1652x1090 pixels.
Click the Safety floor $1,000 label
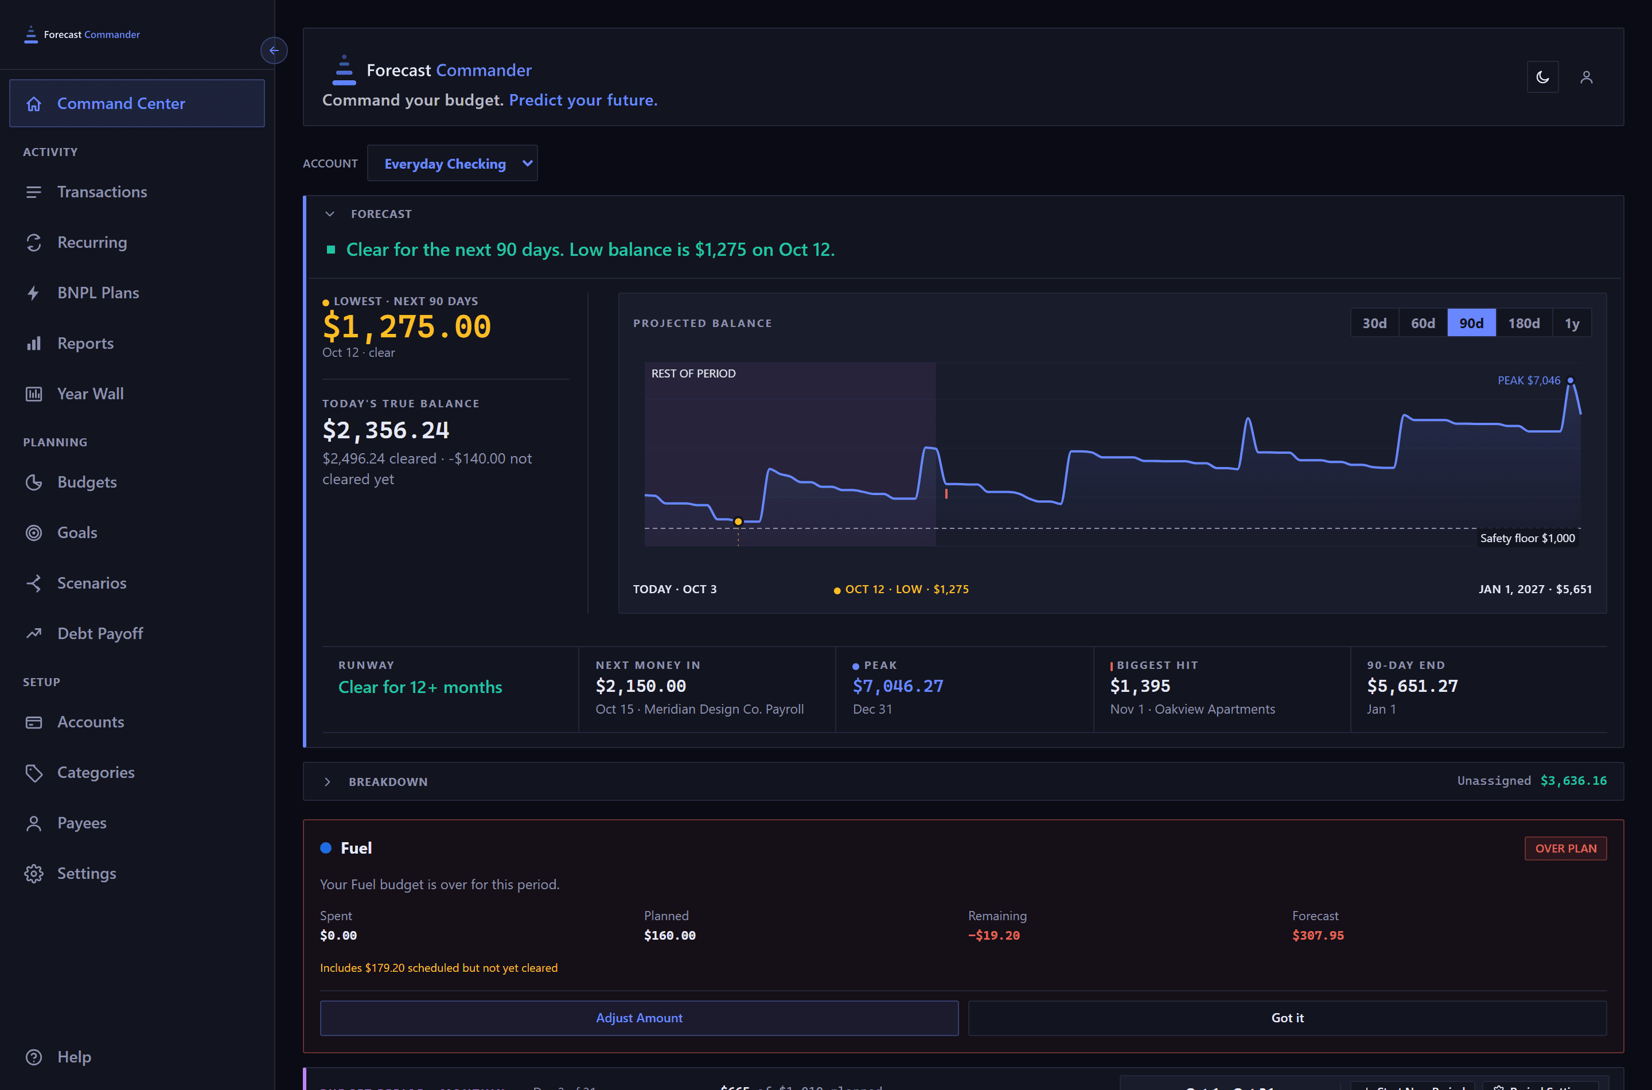[1527, 538]
